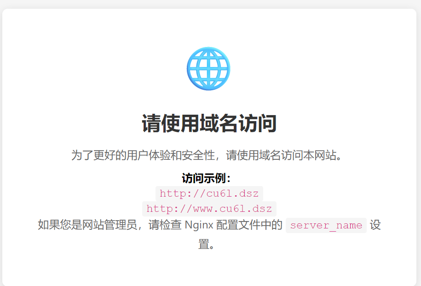The image size is (421, 286).
Task: Click the final line text 置。
Action: [207, 244]
